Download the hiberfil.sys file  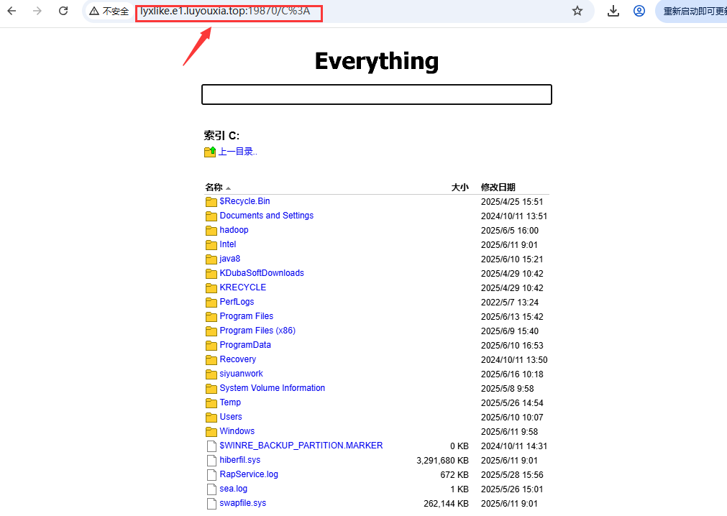(240, 459)
